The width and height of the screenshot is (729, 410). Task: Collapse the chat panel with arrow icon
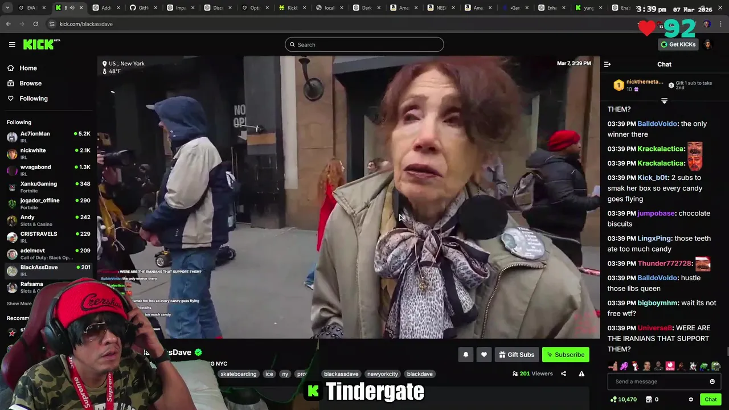point(607,64)
